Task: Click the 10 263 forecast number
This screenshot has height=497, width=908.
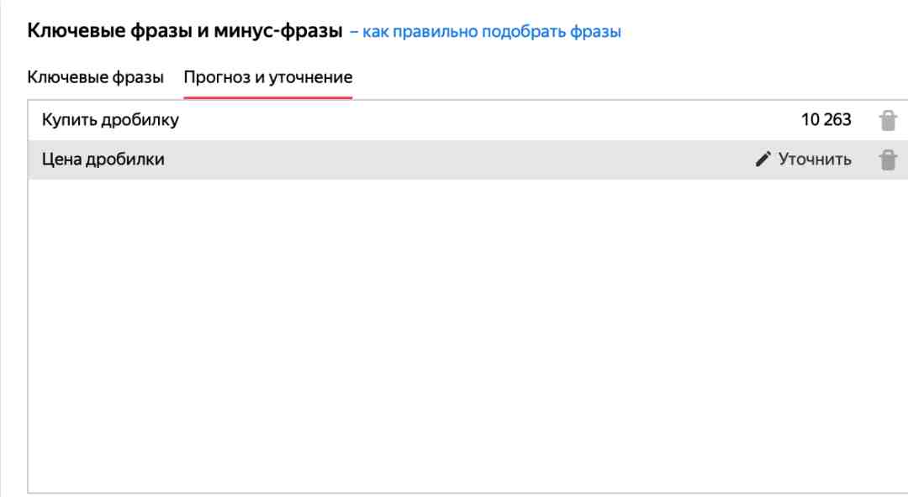Action: [826, 120]
